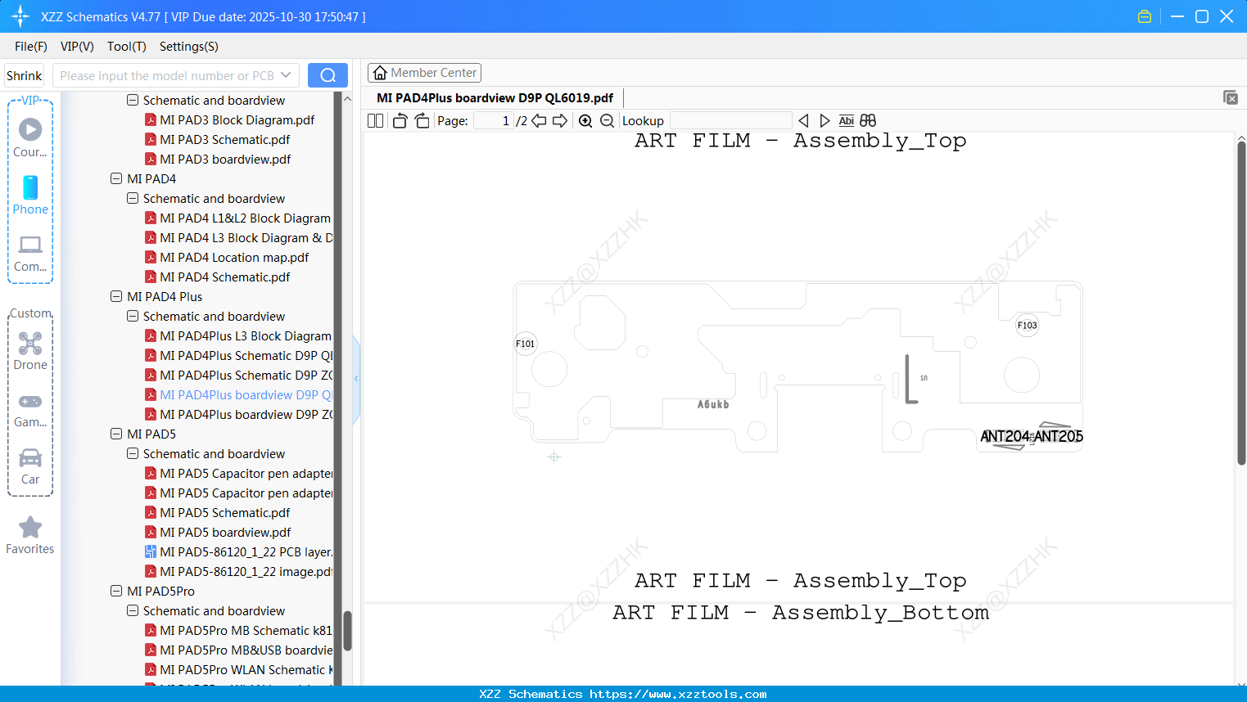Image resolution: width=1247 pixels, height=702 pixels.
Task: Zoom in on the boardview PDF
Action: 585,120
